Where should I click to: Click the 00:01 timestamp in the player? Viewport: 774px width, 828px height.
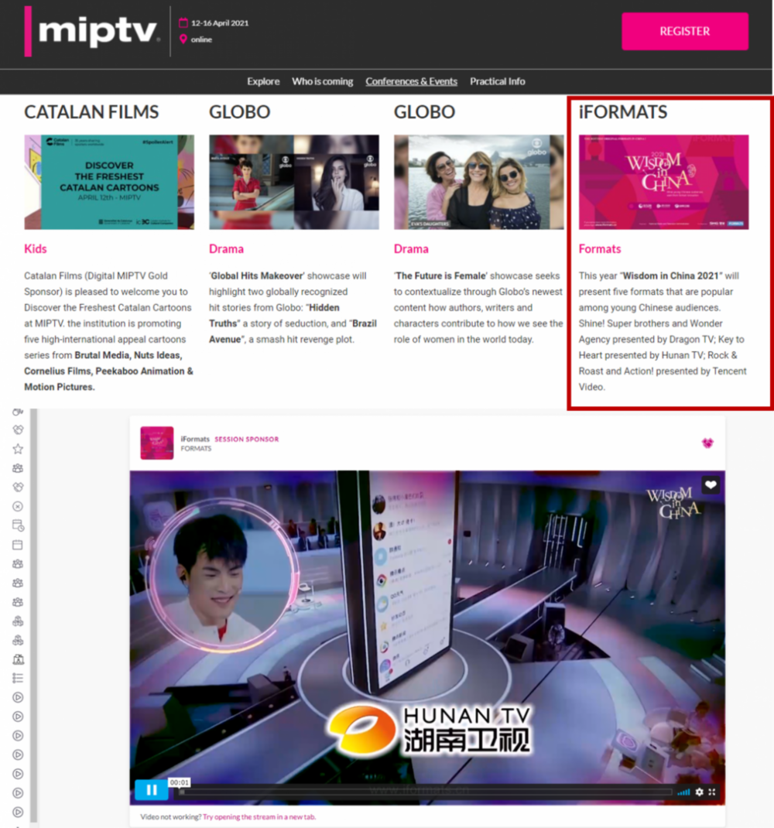pos(179,782)
